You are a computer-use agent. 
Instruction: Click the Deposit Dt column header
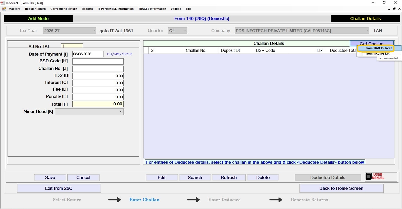pos(236,50)
